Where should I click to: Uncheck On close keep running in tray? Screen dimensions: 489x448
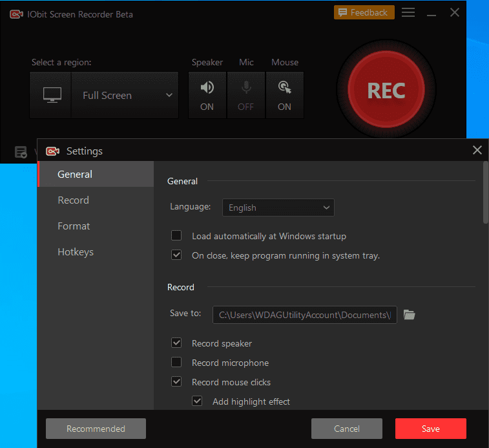[x=176, y=255]
